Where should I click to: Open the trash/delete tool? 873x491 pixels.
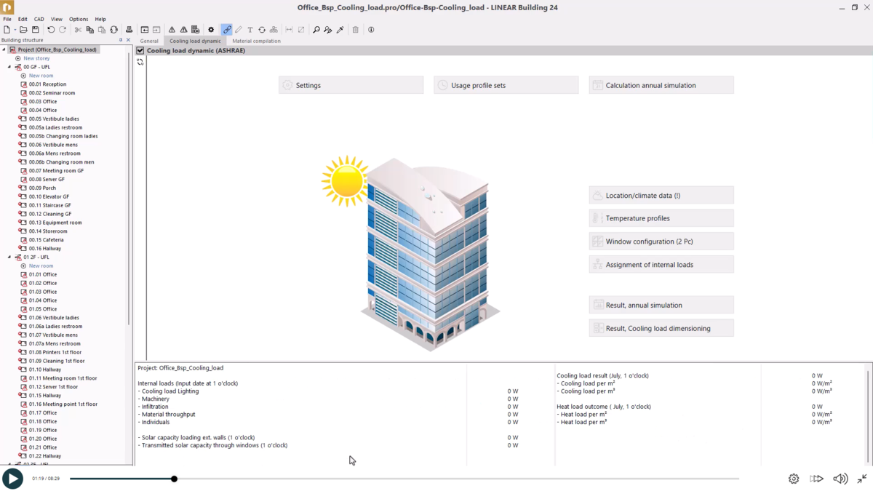click(355, 30)
